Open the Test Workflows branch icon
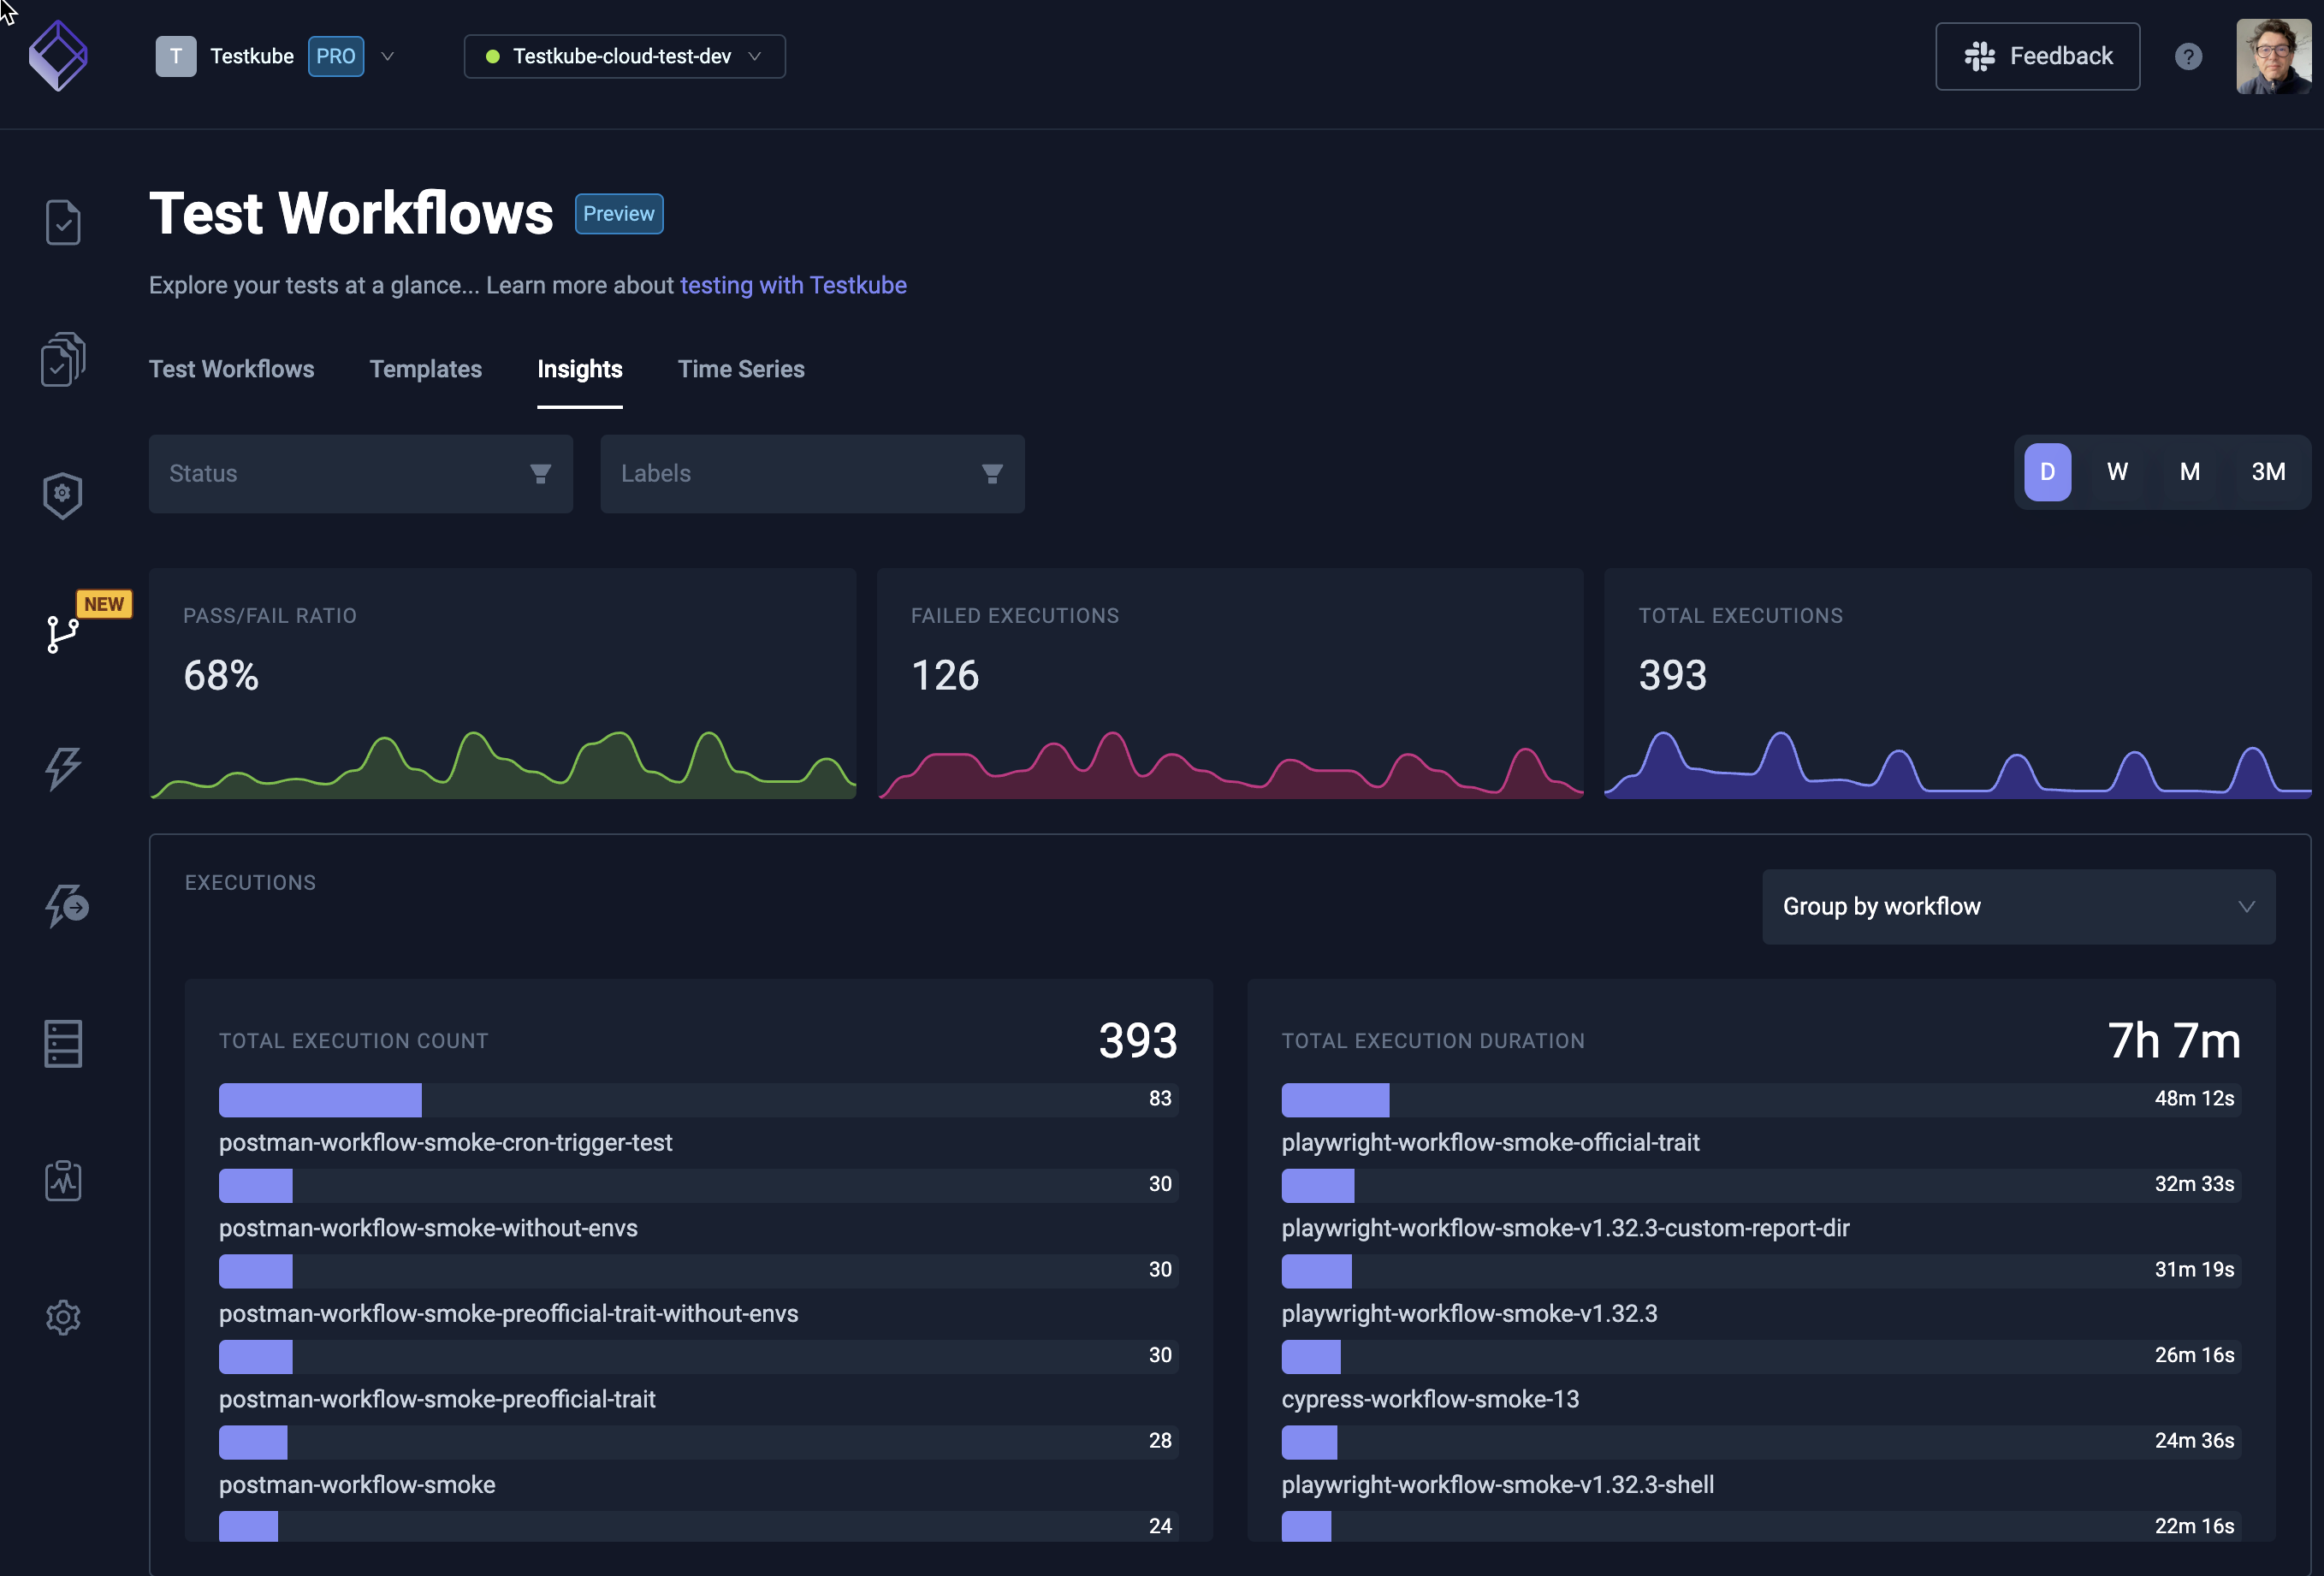The image size is (2324, 1576). pos(63,633)
